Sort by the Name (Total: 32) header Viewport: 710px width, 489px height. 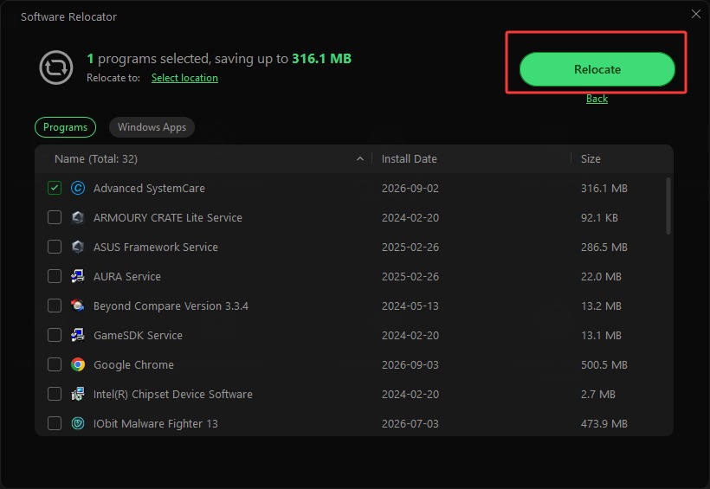(x=96, y=159)
